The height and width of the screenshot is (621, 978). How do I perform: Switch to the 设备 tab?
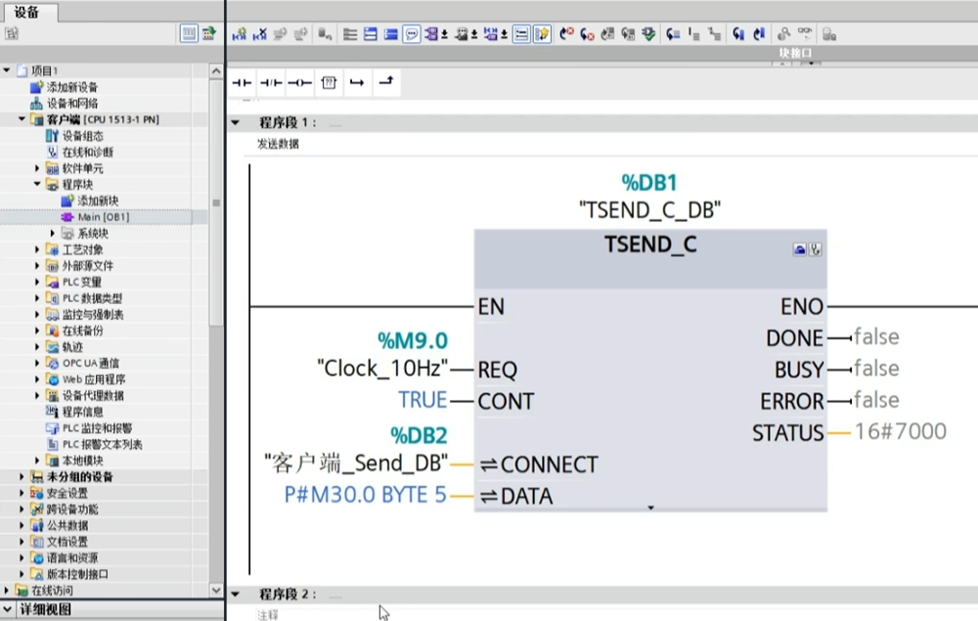[27, 12]
